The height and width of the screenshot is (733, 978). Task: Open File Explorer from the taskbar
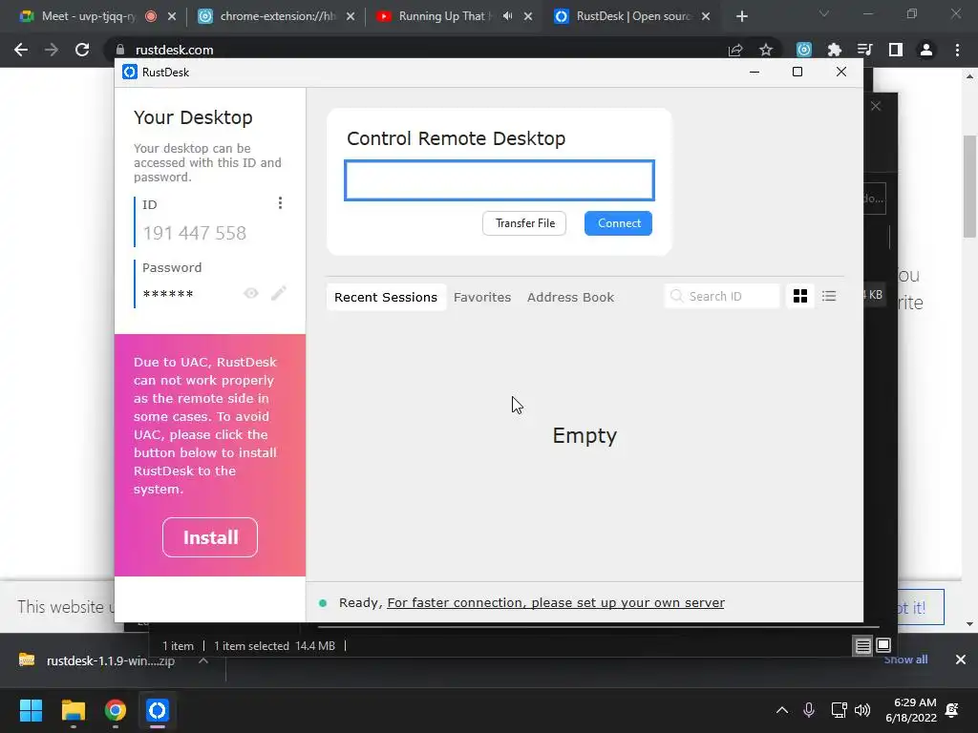pyautogui.click(x=73, y=710)
